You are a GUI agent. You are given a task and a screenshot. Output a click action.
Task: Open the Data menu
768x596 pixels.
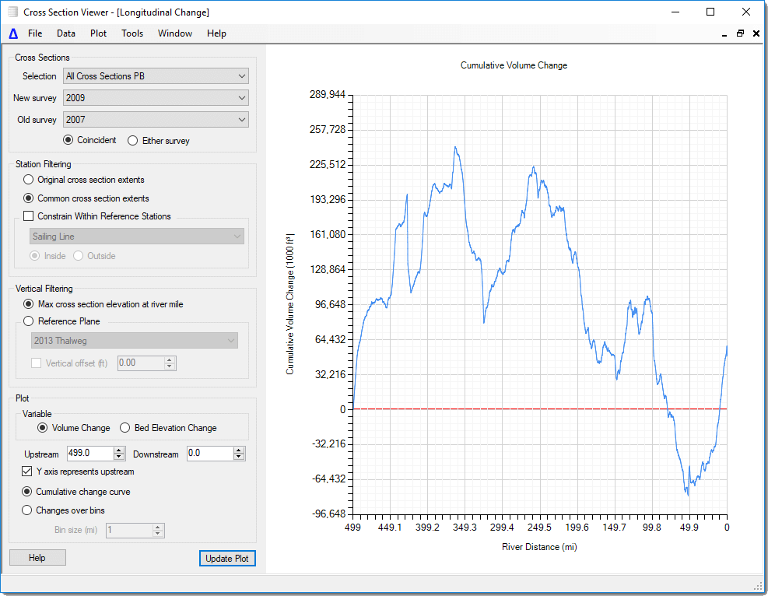click(65, 33)
